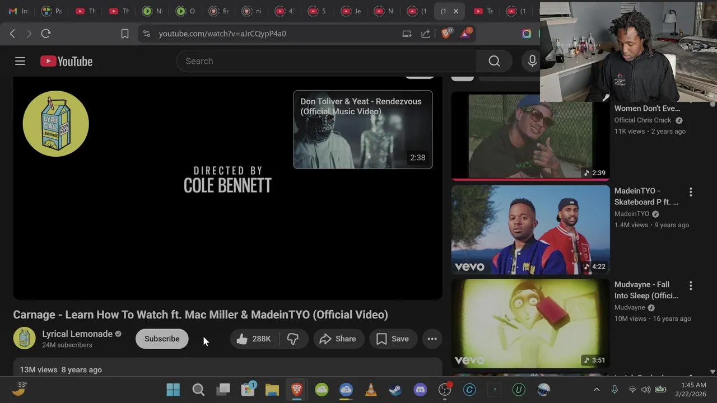The image size is (717, 403).
Task: Close the active browser tab
Action: 456,11
